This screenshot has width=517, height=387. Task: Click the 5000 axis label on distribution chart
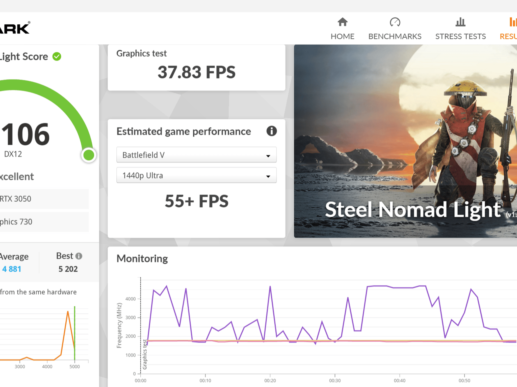click(74, 367)
